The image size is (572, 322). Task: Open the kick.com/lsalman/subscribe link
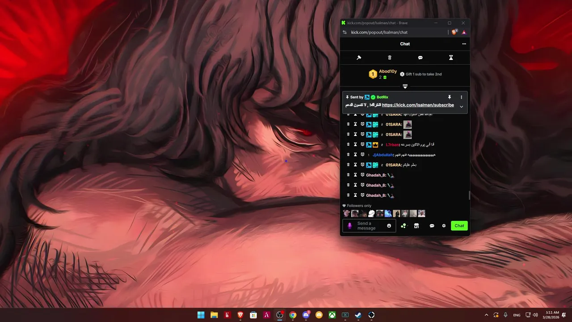pos(418,105)
